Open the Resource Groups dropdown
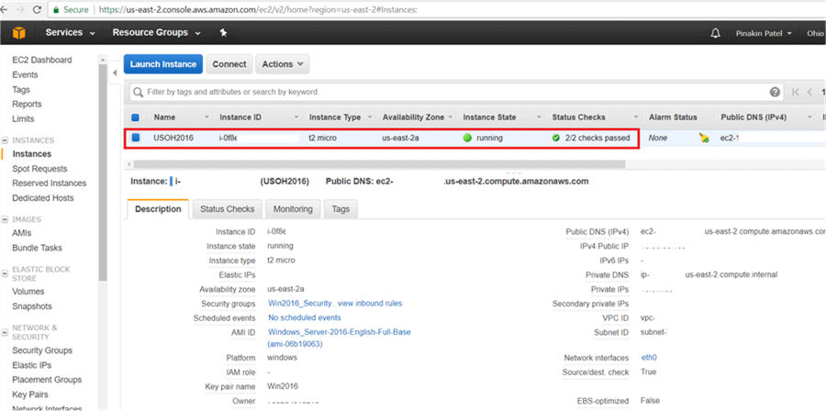The image size is (826, 411). tap(156, 33)
